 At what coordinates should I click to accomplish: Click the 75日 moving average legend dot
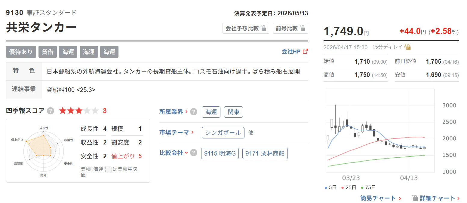(362, 188)
